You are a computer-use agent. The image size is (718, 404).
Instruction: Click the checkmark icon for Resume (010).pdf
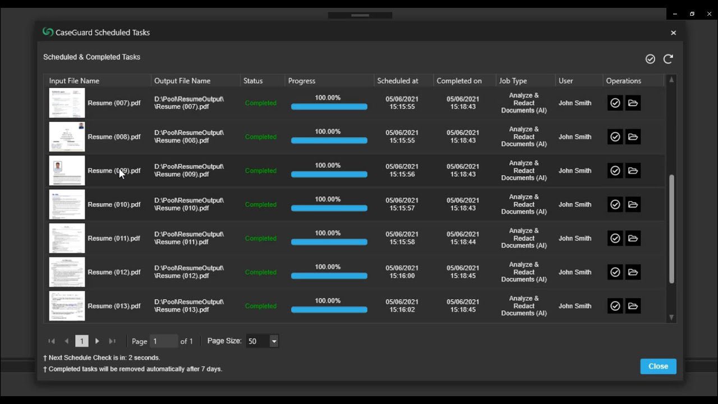615,205
